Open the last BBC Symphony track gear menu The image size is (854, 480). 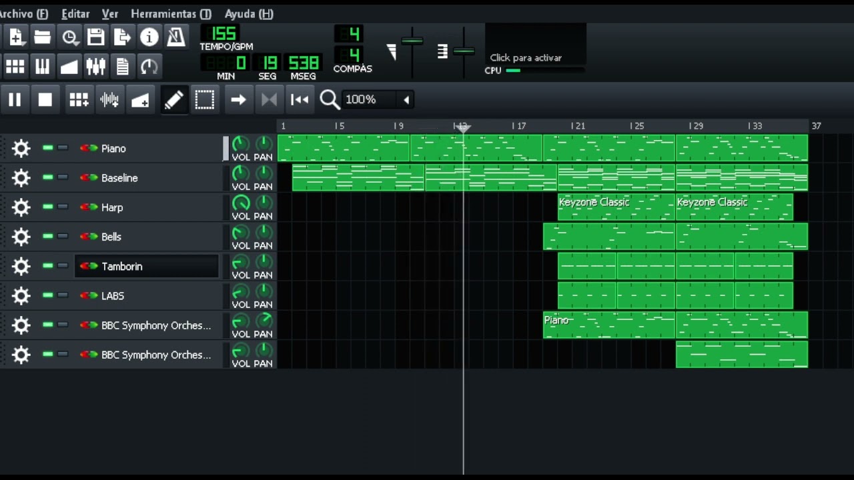point(21,355)
